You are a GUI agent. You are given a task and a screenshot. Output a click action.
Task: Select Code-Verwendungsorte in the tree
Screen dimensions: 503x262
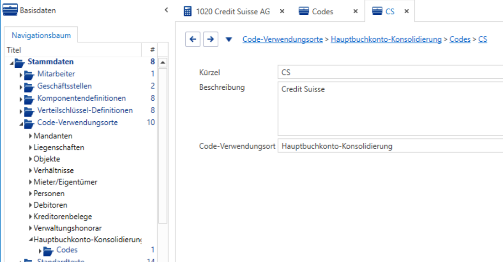coord(77,123)
